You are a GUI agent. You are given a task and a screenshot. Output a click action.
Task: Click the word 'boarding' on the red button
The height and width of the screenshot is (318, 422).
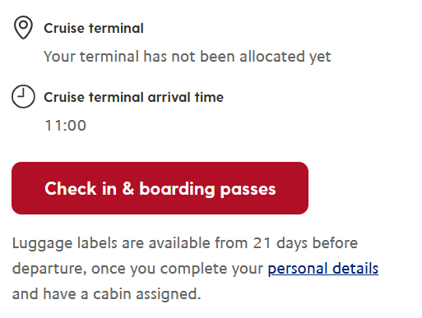[x=177, y=189]
